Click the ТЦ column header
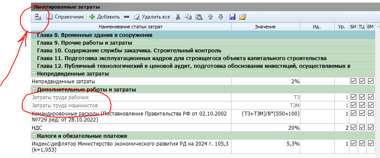The height and width of the screenshot is (158, 380). click(362, 27)
